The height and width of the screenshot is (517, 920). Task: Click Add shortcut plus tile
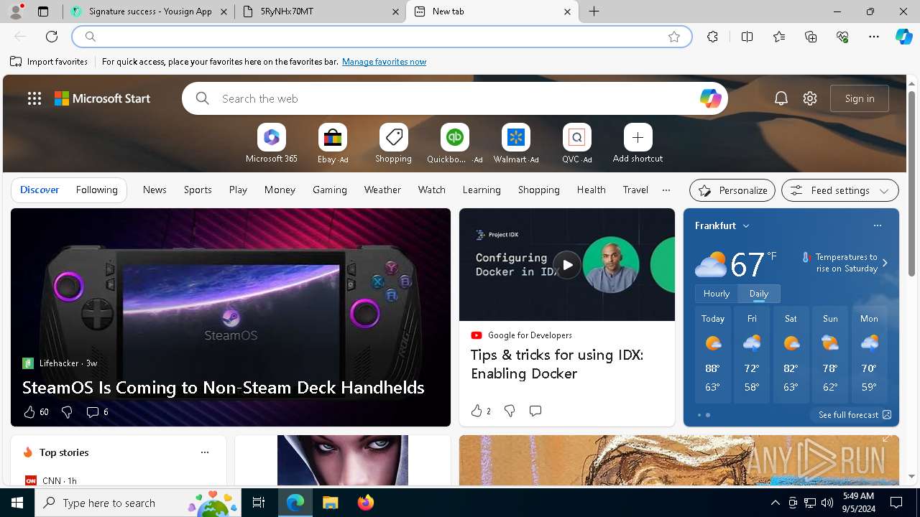(x=638, y=144)
